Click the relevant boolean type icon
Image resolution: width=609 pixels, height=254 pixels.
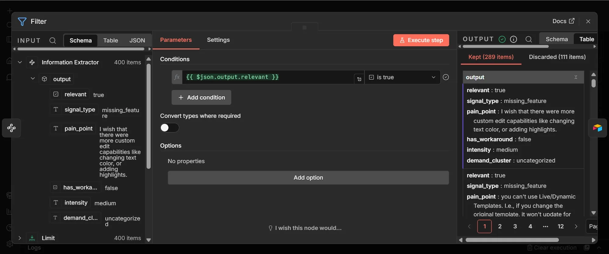click(x=56, y=94)
